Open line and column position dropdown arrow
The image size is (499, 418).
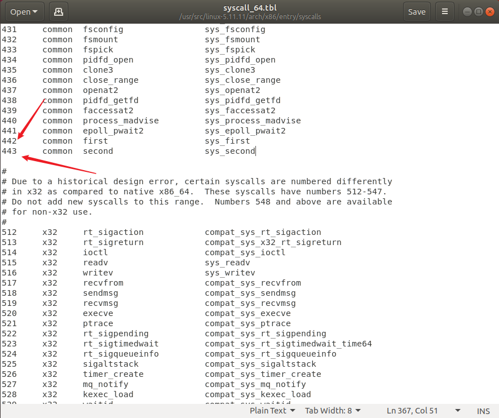point(458,411)
